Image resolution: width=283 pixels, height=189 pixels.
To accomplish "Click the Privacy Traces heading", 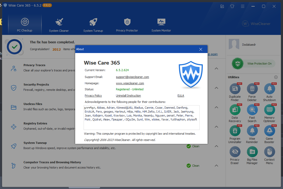I will point(35,65).
